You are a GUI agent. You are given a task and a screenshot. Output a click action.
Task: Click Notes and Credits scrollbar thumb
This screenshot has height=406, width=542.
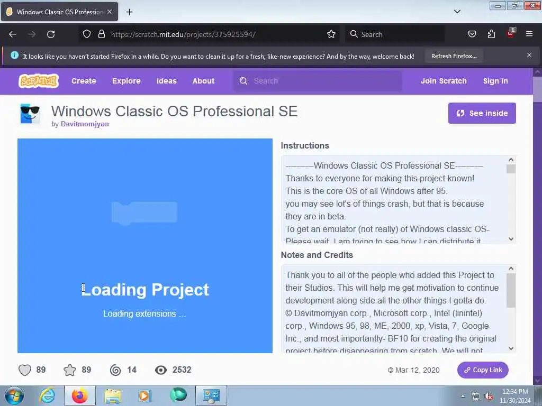tap(511, 290)
